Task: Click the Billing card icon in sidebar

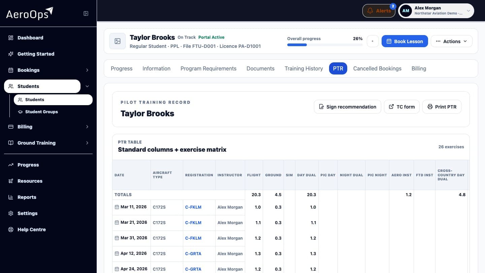Action: tap(11, 127)
